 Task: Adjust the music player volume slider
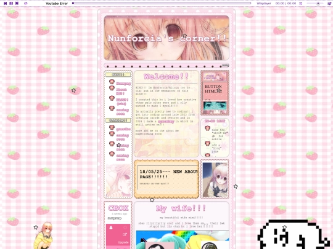click(x=315, y=4)
